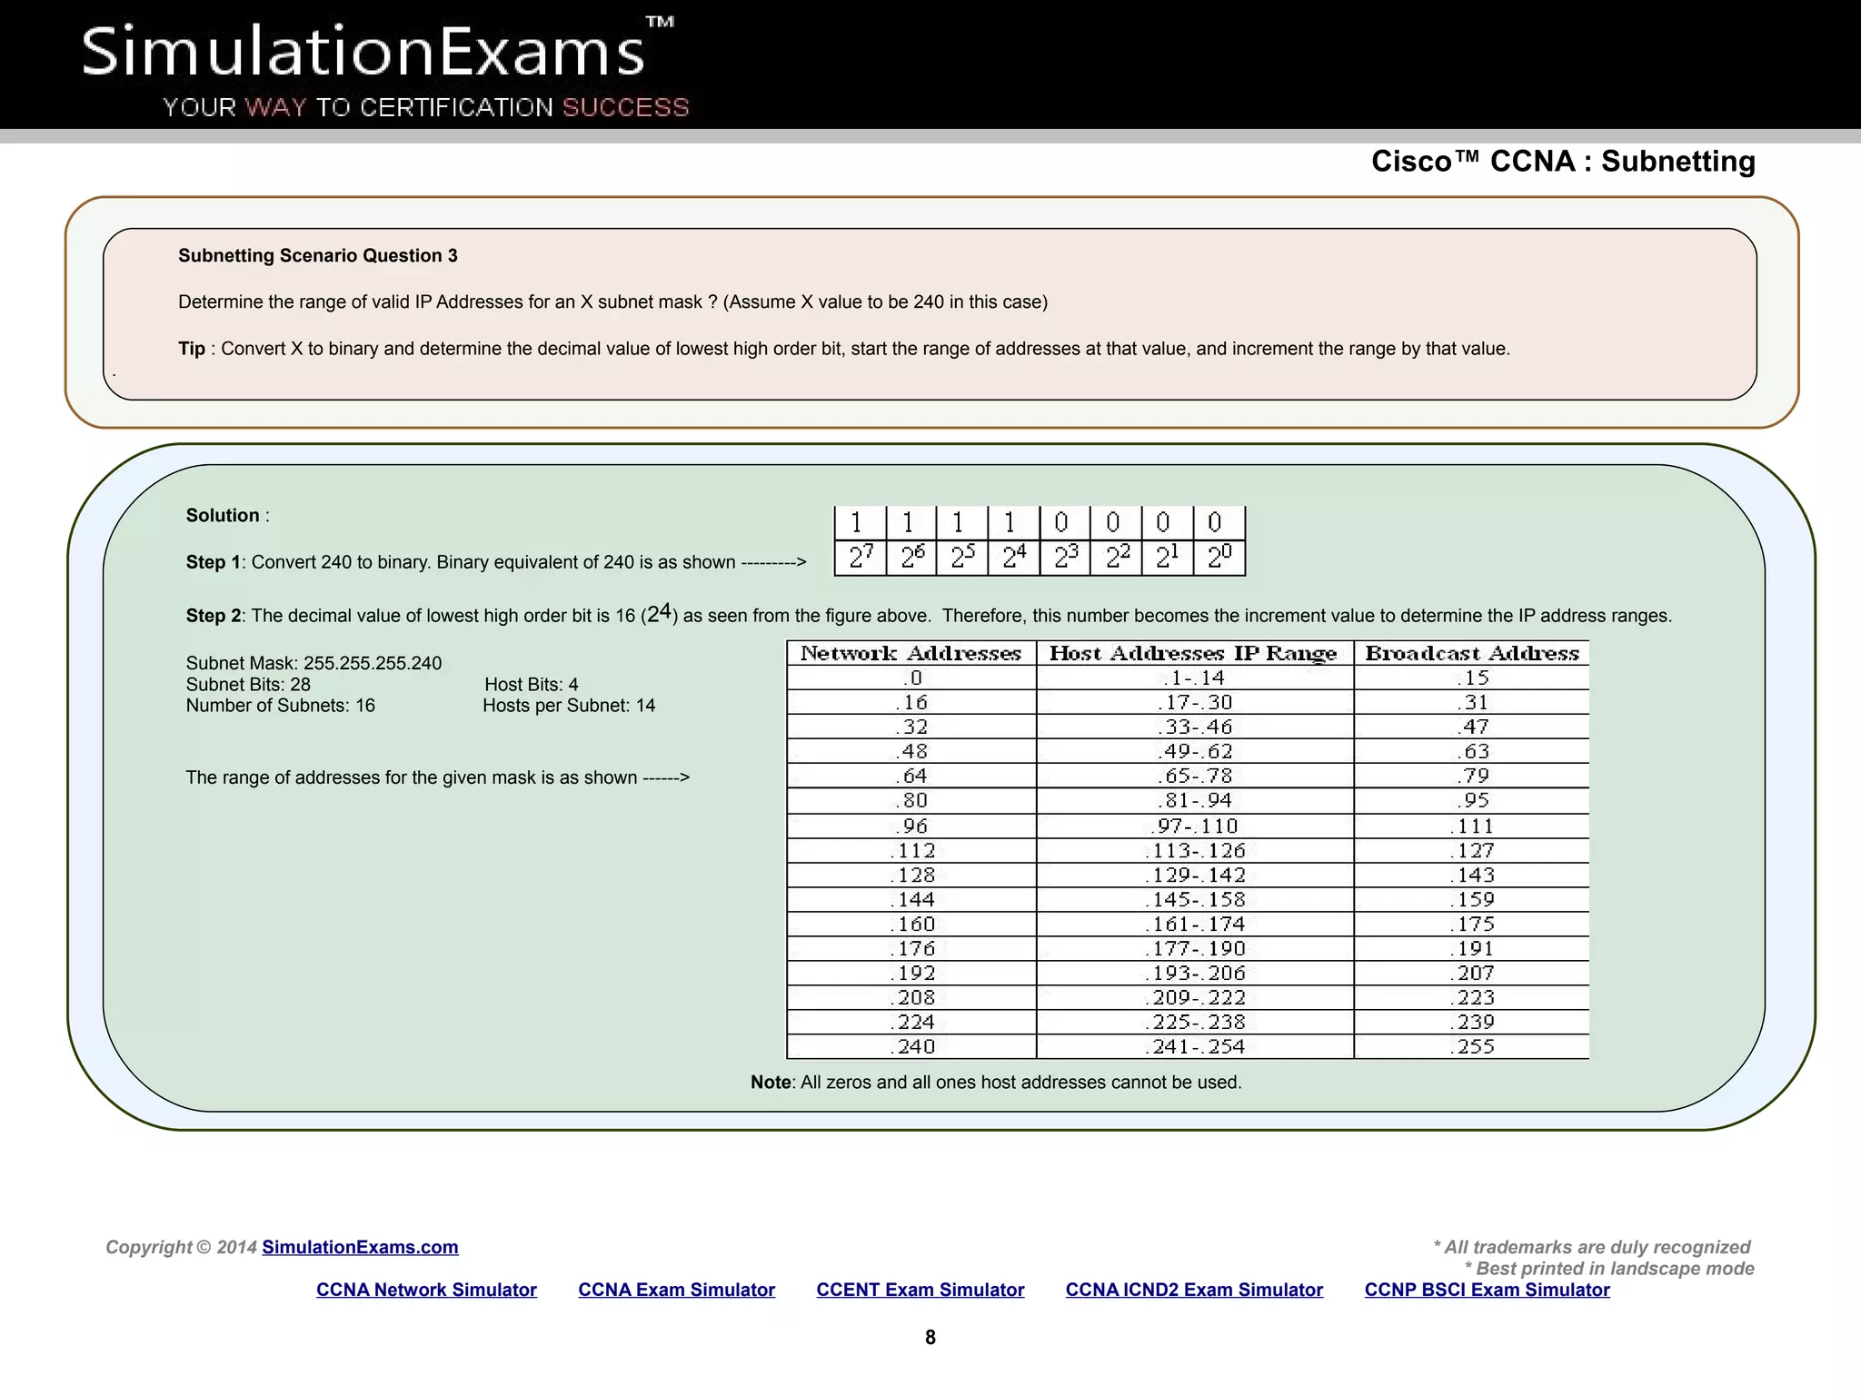Click the '.161-.174' host range cell
This screenshot has width=1861, height=1395.
click(x=1194, y=924)
